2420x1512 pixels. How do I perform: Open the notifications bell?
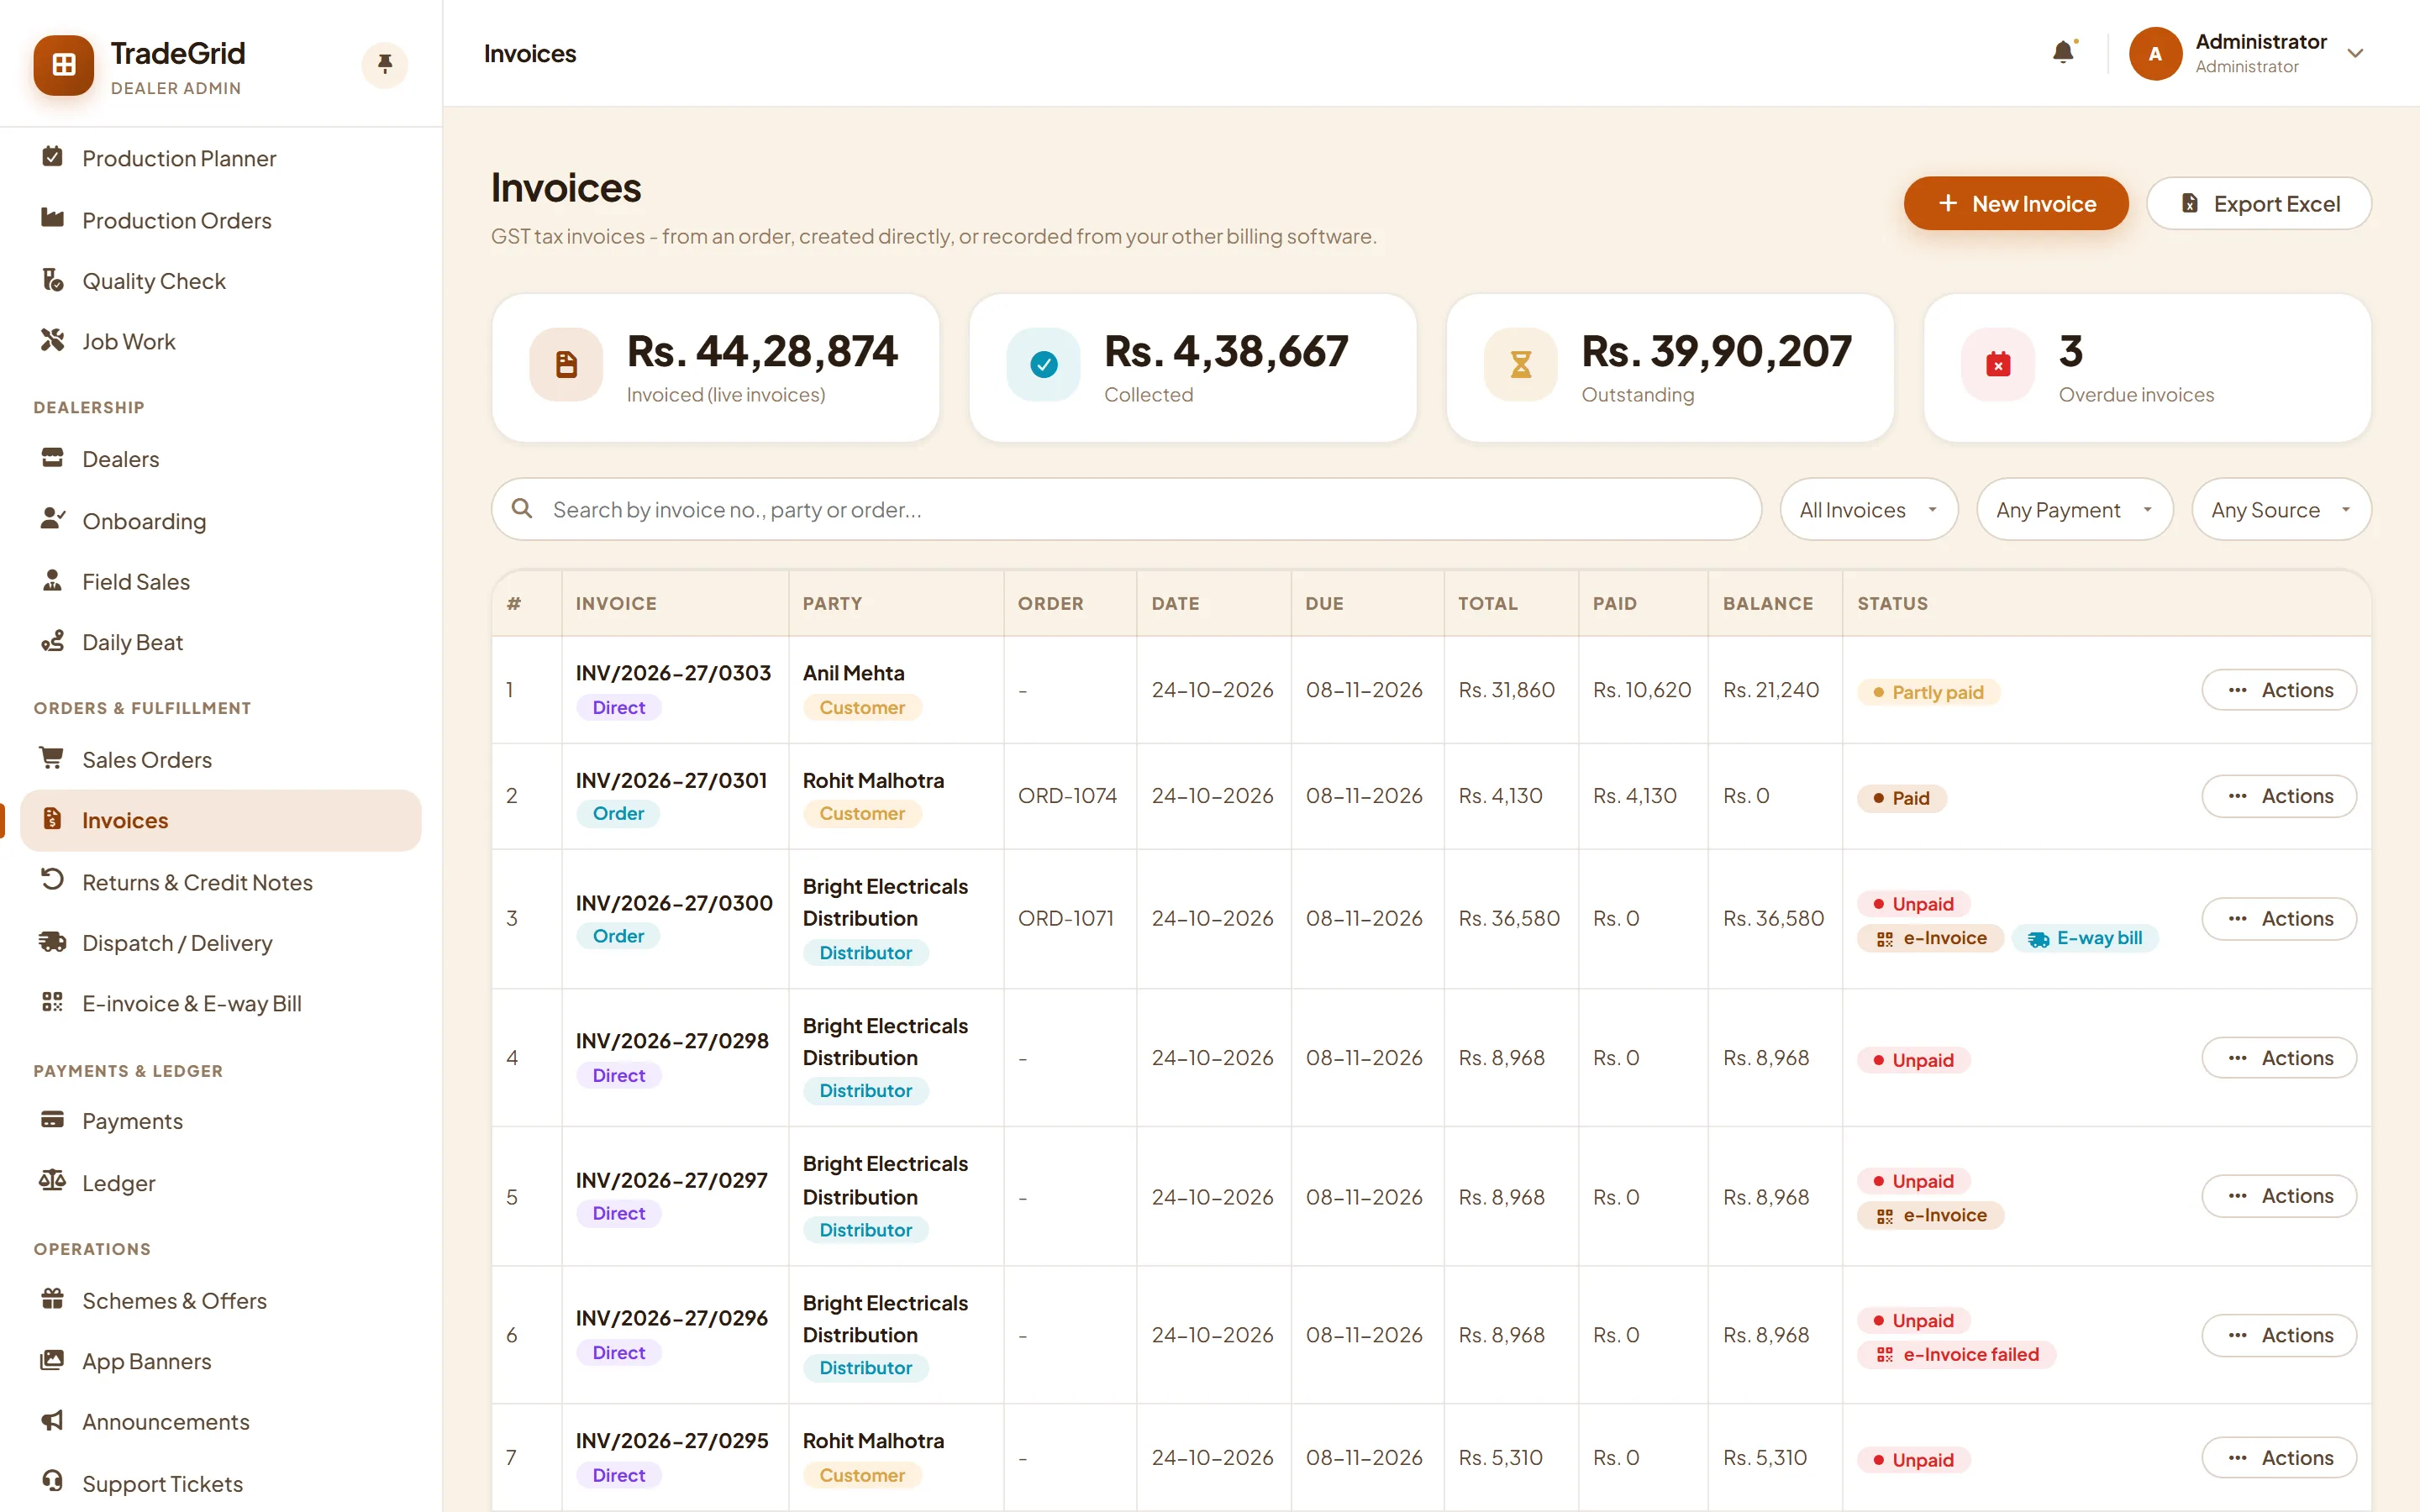click(x=2062, y=53)
